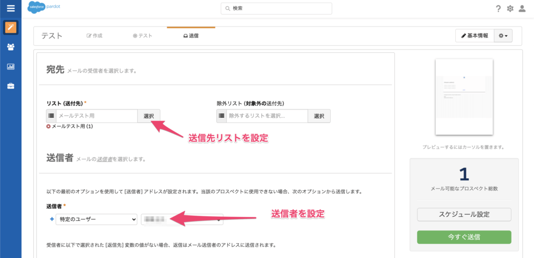
Task: Add another sender with blue plus icon
Action: click(x=52, y=219)
